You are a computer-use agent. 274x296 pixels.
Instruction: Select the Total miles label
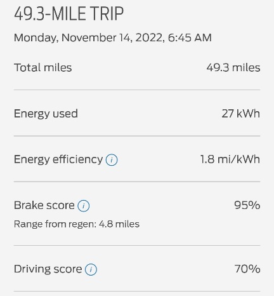[43, 67]
